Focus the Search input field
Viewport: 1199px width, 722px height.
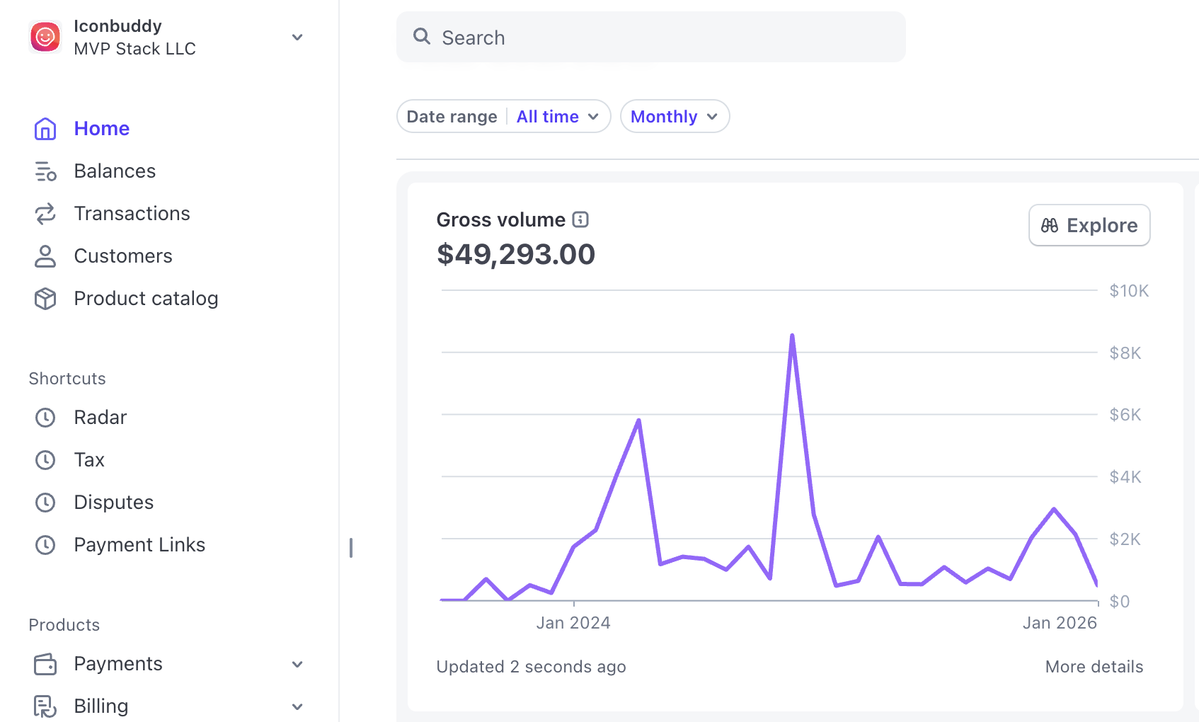[x=651, y=37]
